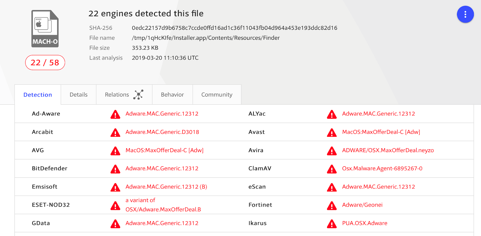This screenshot has height=236, width=481.
Task: Open the blue three-dot options menu
Action: (x=465, y=14)
